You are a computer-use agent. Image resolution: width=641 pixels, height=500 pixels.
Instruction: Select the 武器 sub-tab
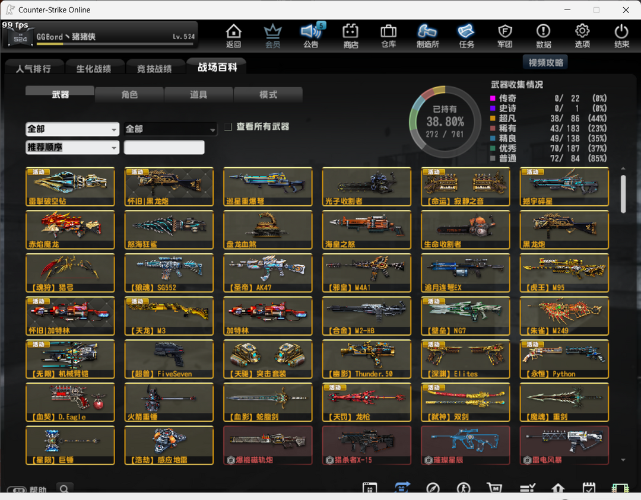click(60, 94)
